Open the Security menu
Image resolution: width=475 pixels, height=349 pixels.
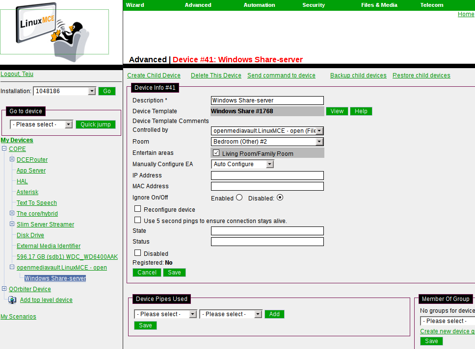click(314, 5)
